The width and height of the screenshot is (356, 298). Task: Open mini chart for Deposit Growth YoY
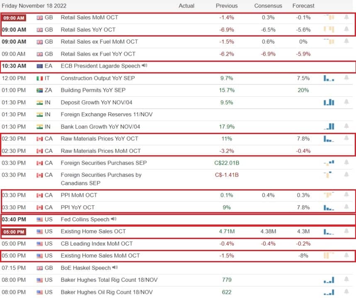[x=329, y=102]
